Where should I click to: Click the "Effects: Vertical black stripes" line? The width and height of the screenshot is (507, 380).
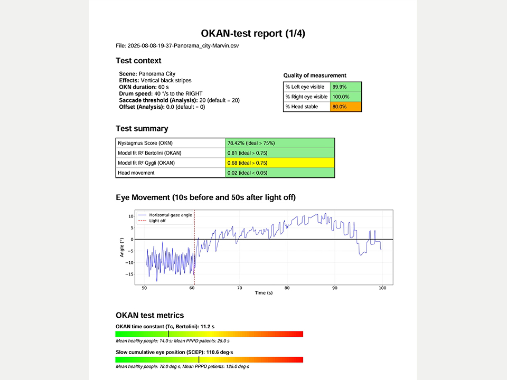tap(155, 80)
